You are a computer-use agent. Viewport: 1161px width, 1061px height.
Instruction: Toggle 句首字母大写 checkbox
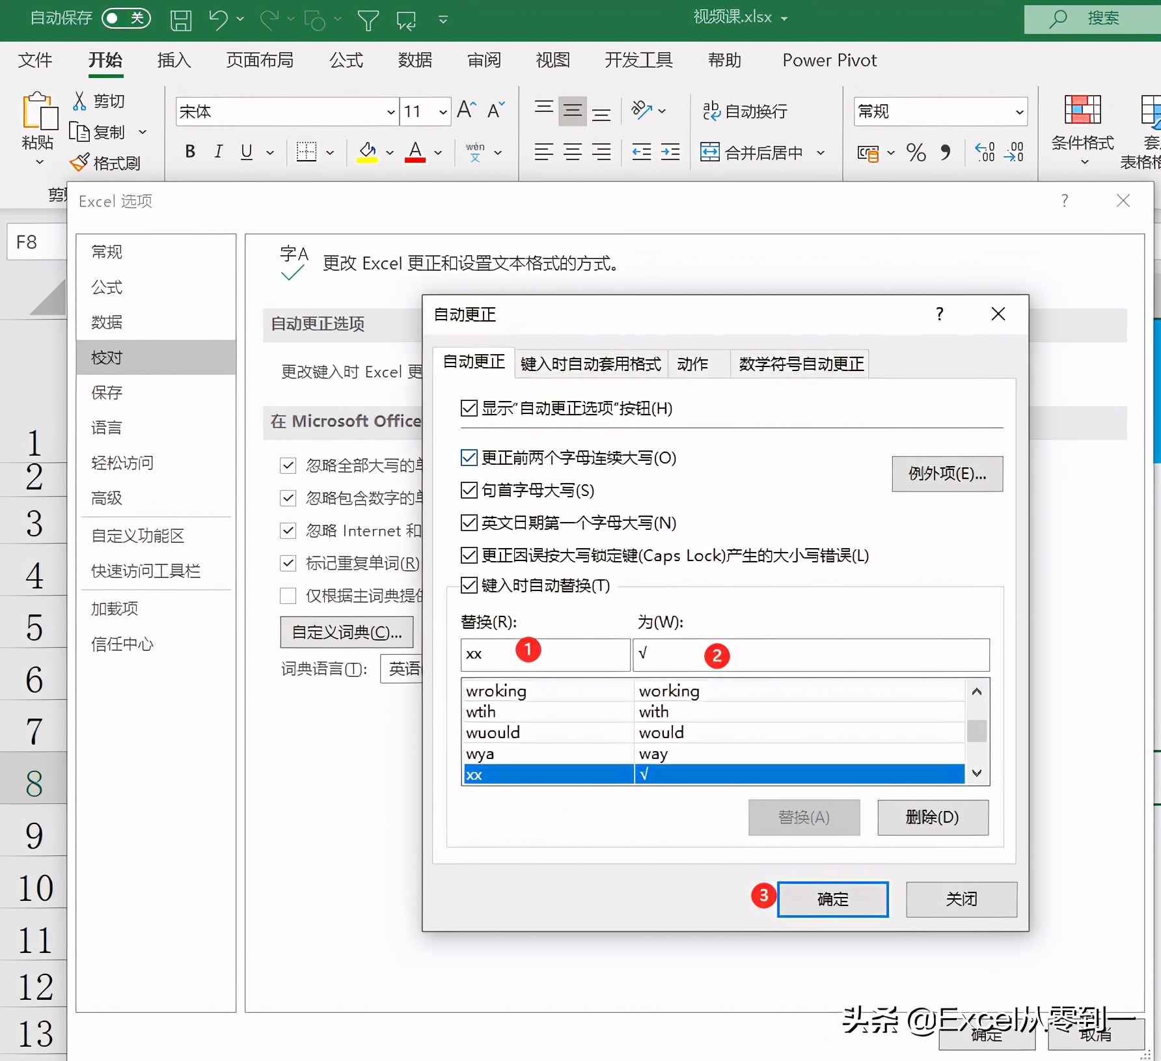coord(469,490)
